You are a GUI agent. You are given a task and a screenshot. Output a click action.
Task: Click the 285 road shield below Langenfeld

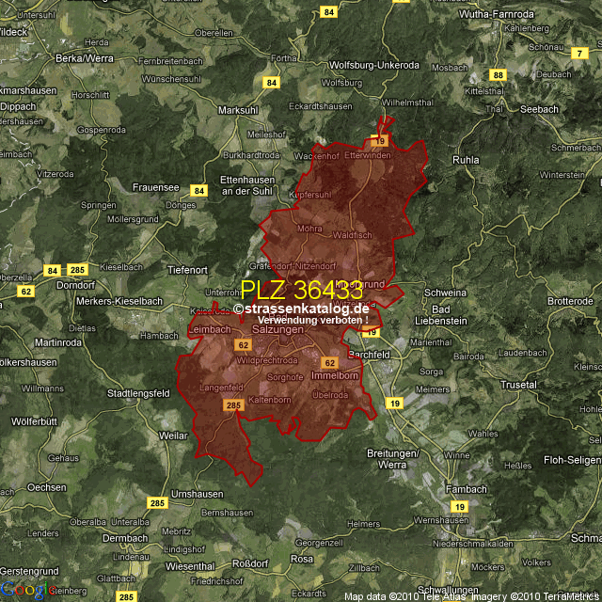234,404
